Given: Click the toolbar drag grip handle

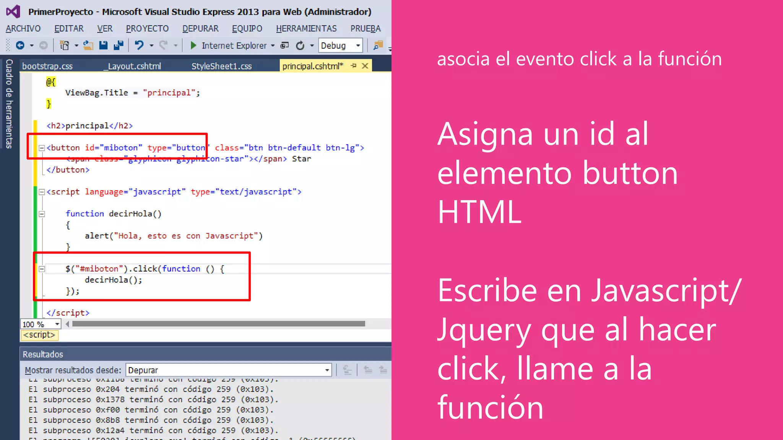Looking at the screenshot, I should [8, 45].
